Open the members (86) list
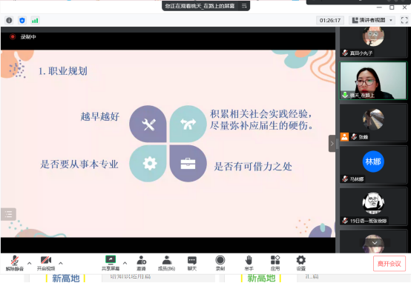 [166, 263]
